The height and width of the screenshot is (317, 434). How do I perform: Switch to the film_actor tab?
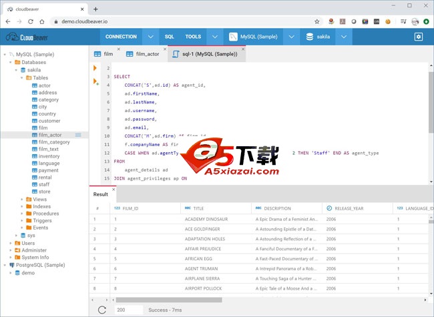click(144, 54)
